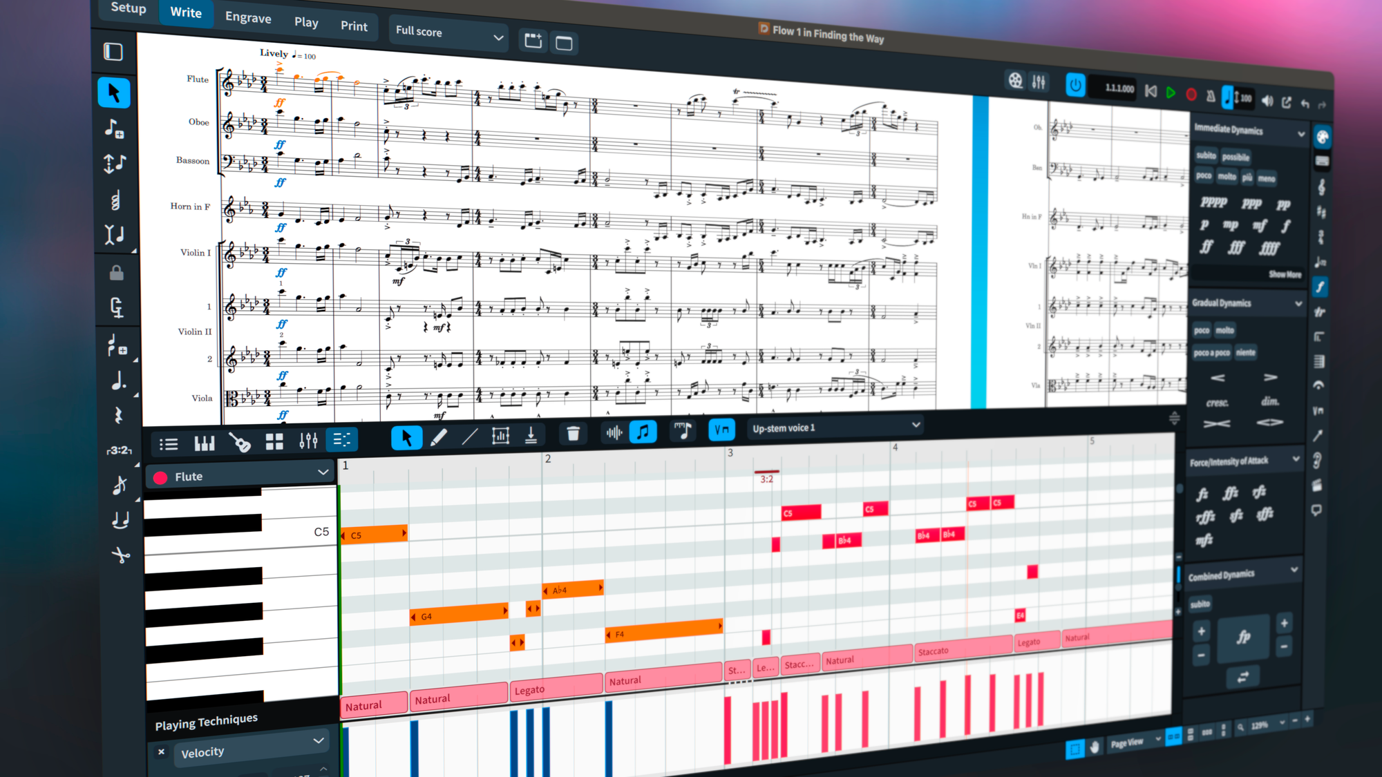
Task: Collapse the Immediate Dynamics section
Action: pos(1301,134)
